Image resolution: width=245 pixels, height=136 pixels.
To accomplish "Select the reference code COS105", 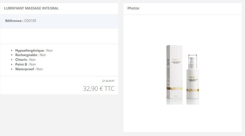I will pyautogui.click(x=30, y=21).
